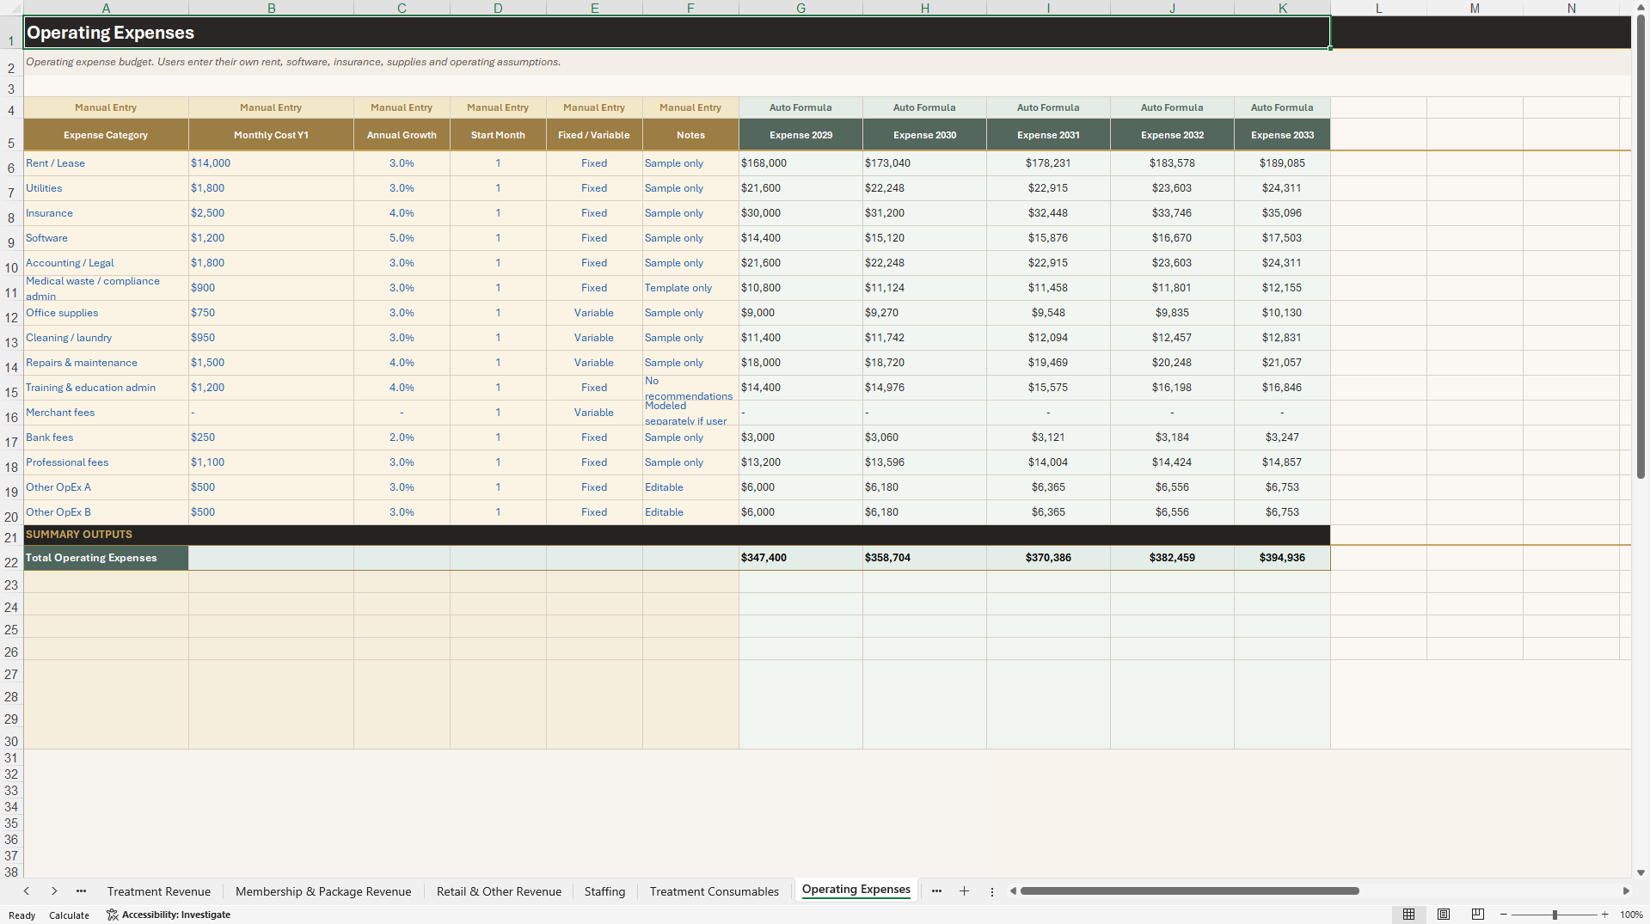
Task: Select $394,936 total for 2033
Action: tap(1282, 558)
